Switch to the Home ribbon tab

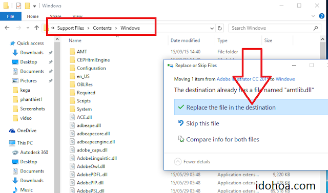33,16
